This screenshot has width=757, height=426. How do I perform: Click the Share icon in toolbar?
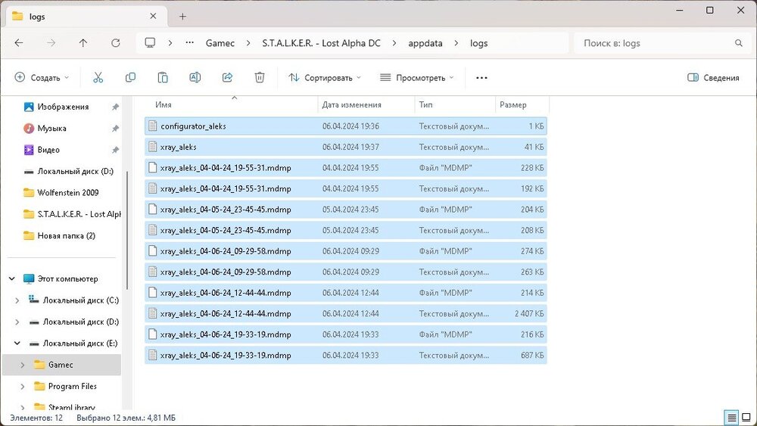227,77
